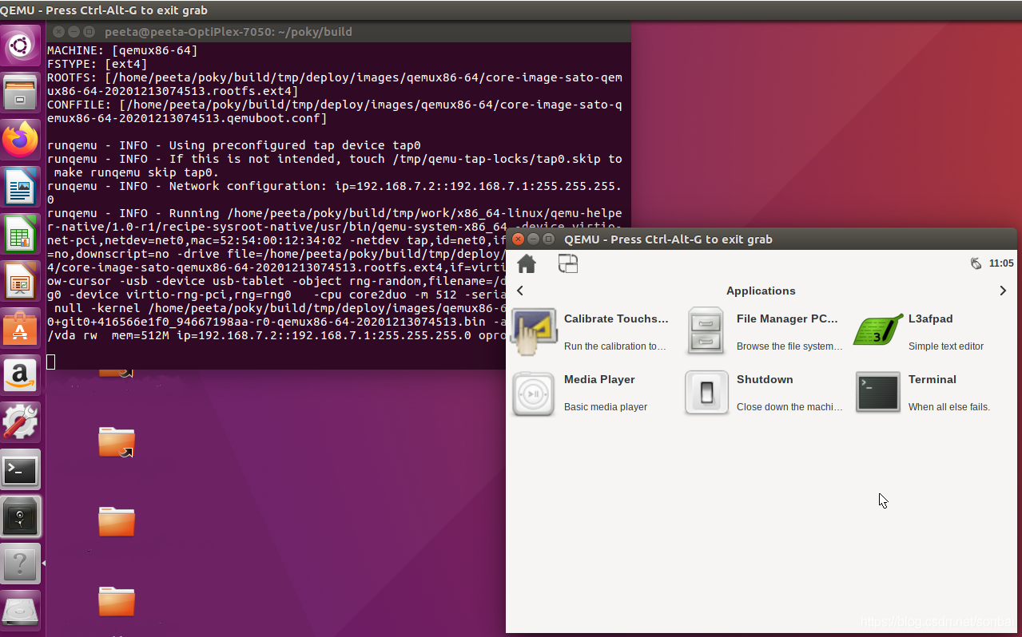The image size is (1022, 637).
Task: Go to the next Sato category page
Action: tap(1003, 291)
